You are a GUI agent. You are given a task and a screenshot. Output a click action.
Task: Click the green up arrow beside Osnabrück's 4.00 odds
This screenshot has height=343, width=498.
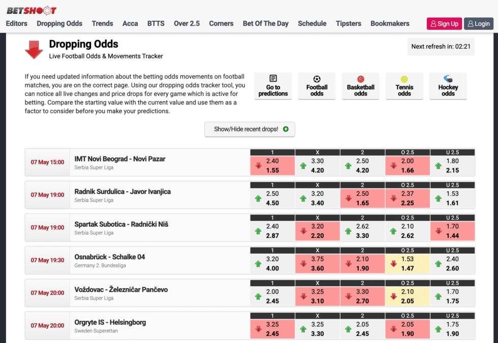click(x=258, y=264)
